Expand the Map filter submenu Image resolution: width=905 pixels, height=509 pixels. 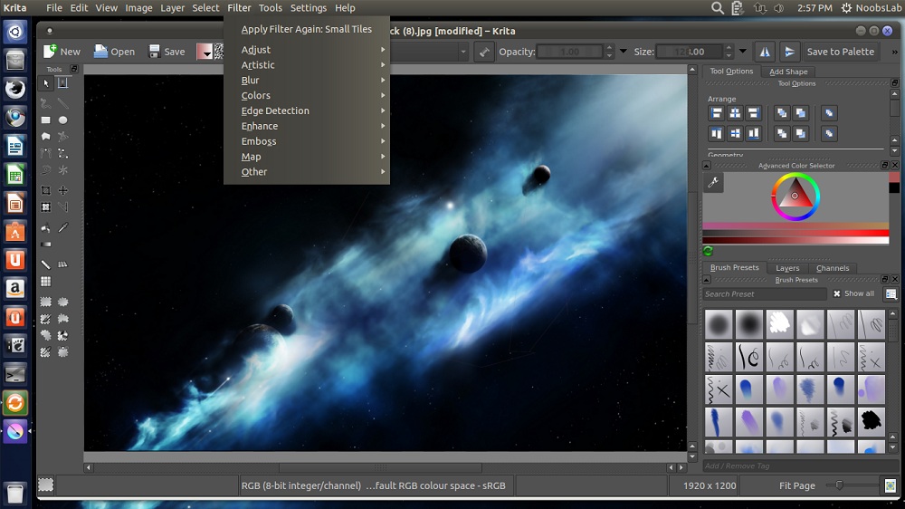coord(307,157)
